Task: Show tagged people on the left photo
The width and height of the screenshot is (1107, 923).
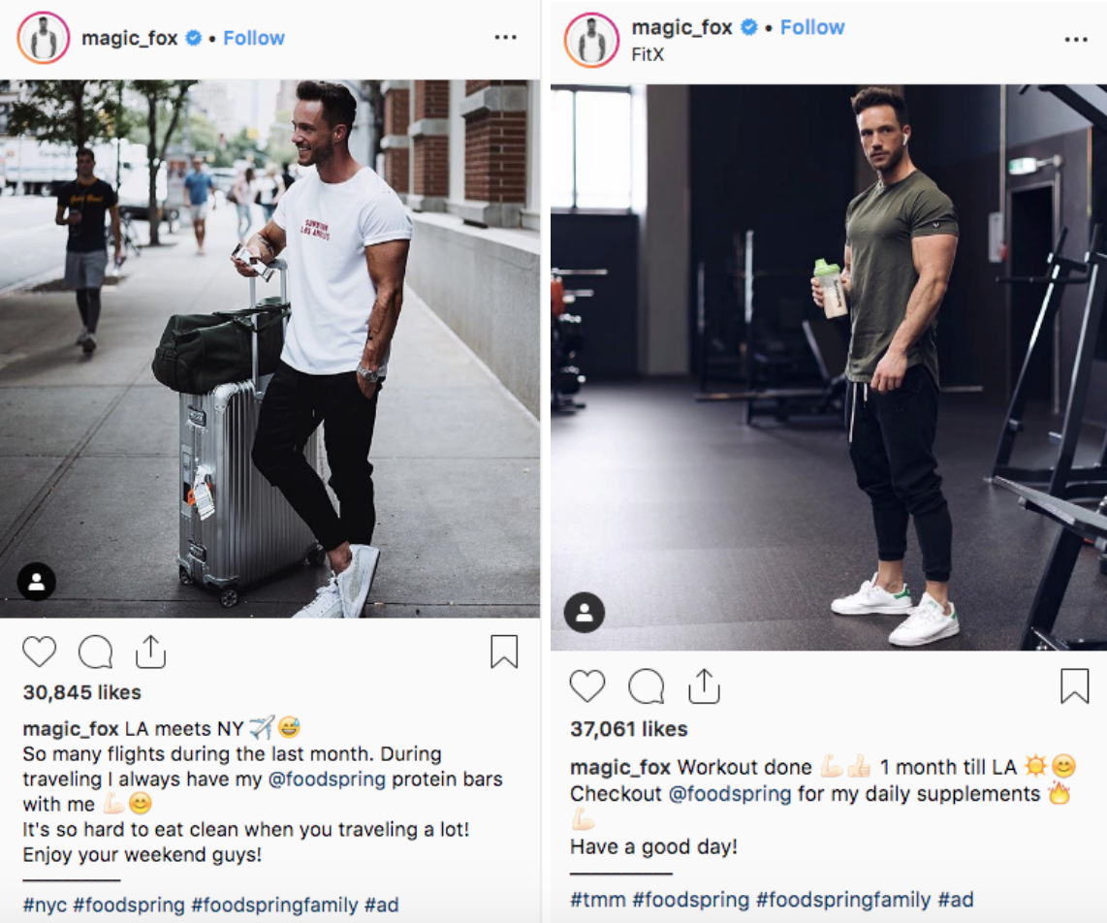Action: [x=37, y=581]
